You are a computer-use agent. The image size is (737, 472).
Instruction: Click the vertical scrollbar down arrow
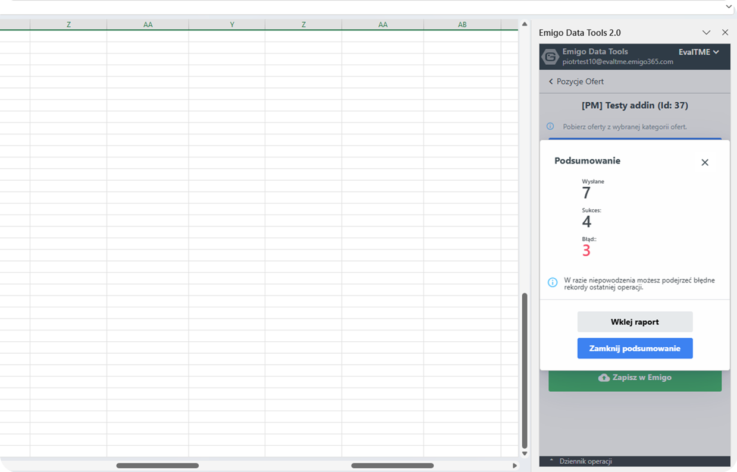[x=525, y=454]
